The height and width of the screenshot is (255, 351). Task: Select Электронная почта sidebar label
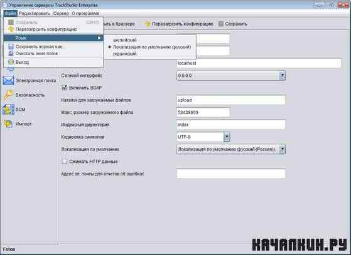36,81
